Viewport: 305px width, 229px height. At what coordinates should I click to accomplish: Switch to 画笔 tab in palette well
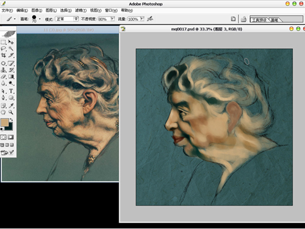275,20
